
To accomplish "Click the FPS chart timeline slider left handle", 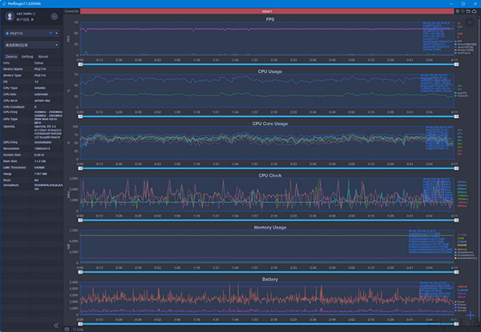I will (79, 64).
